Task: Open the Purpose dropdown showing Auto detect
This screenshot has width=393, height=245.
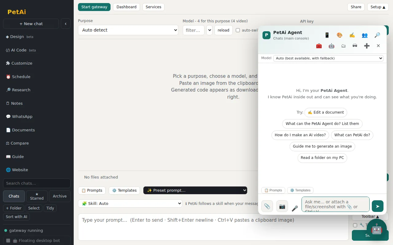Action: (128, 30)
